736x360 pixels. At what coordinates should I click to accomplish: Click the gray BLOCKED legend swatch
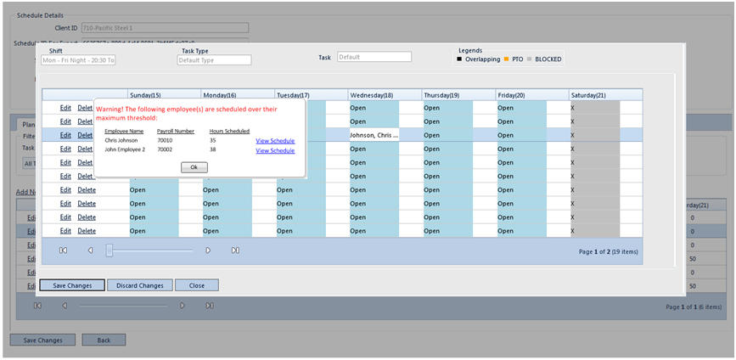pos(529,59)
